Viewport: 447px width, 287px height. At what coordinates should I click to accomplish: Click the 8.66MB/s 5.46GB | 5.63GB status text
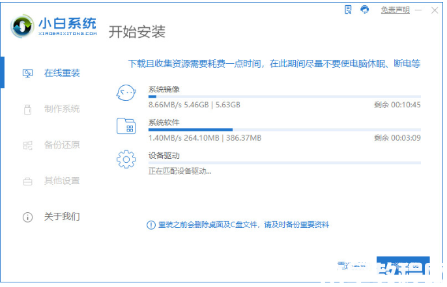coord(194,105)
